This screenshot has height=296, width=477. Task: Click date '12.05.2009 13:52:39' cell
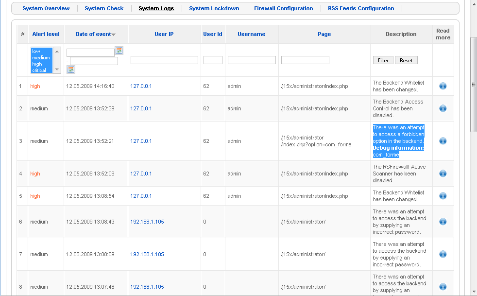click(x=90, y=108)
